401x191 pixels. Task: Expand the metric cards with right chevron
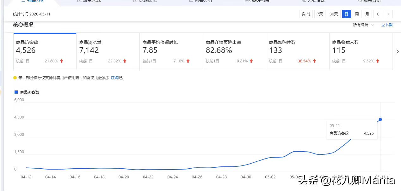point(398,51)
